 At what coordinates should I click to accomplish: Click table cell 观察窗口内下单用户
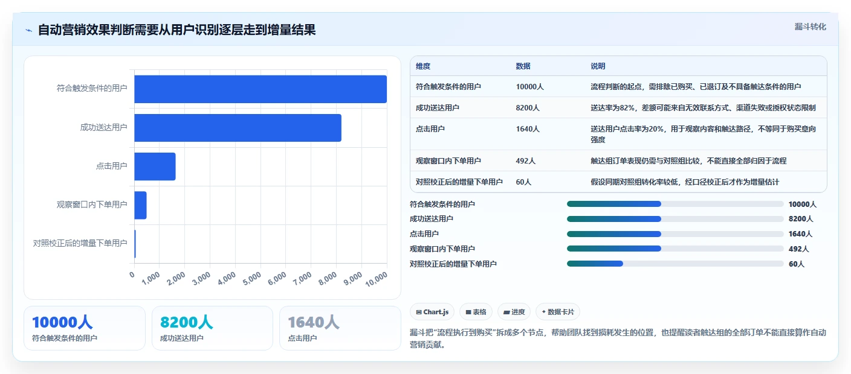click(448, 161)
